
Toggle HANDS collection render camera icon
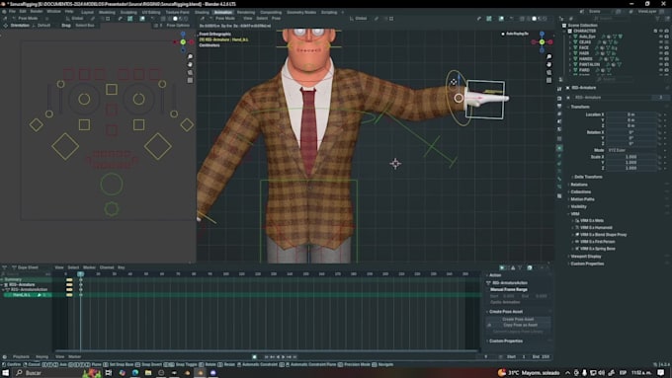click(x=666, y=58)
